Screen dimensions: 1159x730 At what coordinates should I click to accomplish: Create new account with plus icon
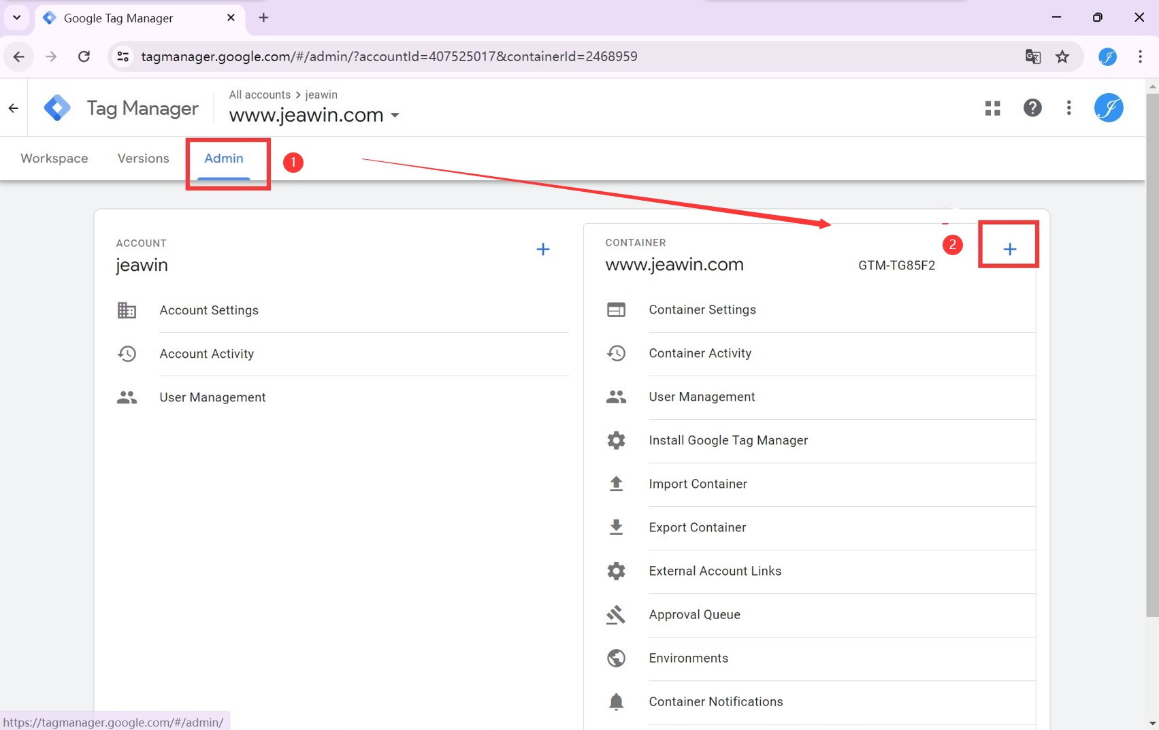pyautogui.click(x=543, y=250)
